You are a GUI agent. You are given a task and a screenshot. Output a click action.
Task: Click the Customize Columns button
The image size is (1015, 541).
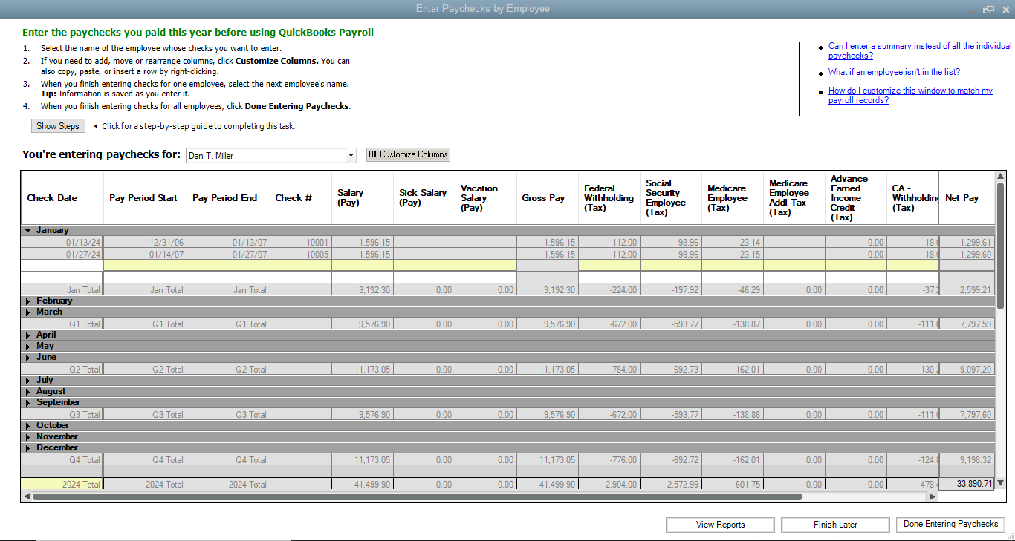click(x=408, y=154)
